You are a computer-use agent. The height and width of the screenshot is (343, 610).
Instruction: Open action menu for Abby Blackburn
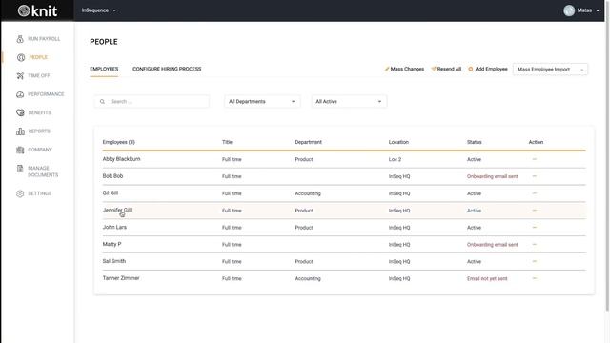[x=534, y=159]
